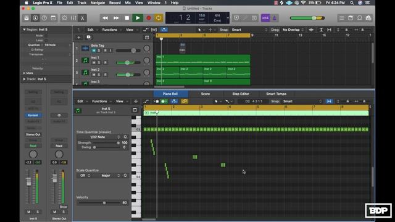The image size is (395, 222).
Task: Open the Tracks area Edit menu
Action: tap(92, 30)
